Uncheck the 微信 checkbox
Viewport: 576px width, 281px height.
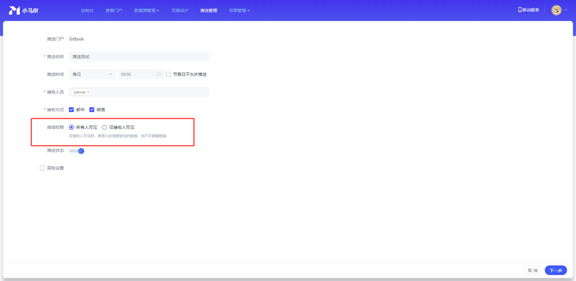pyautogui.click(x=92, y=110)
